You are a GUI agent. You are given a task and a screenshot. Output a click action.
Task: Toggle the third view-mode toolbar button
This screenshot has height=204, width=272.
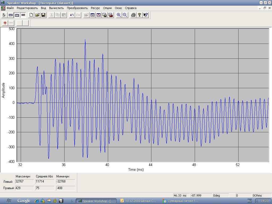[17, 15]
